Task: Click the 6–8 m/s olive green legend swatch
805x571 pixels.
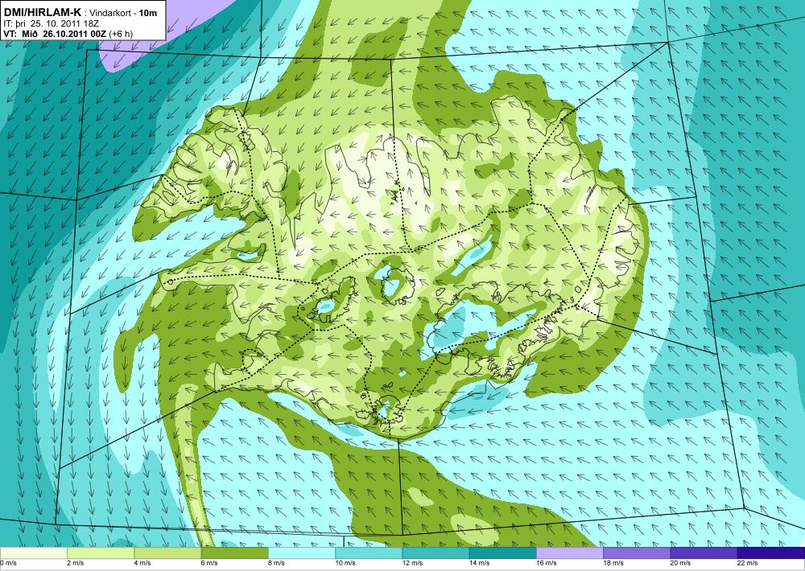Action: tap(234, 553)
